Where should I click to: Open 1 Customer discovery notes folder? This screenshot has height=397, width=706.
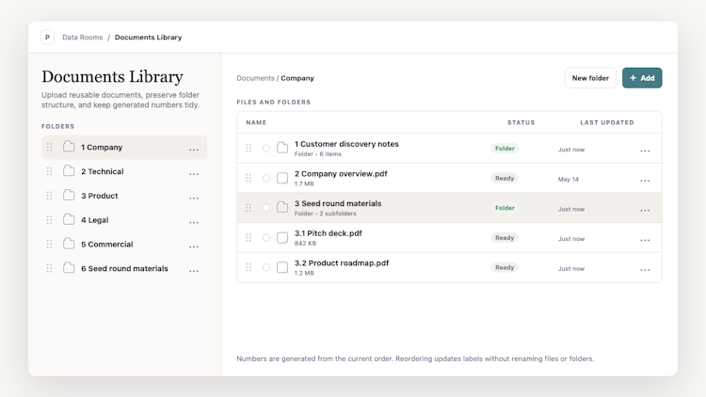tap(346, 144)
